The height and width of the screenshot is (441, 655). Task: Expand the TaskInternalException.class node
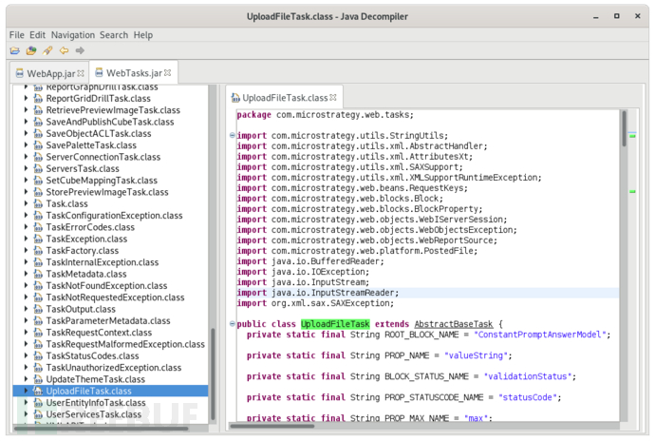click(26, 262)
